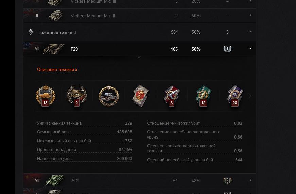Click the T29 tank thumbnail image

[x=54, y=49]
